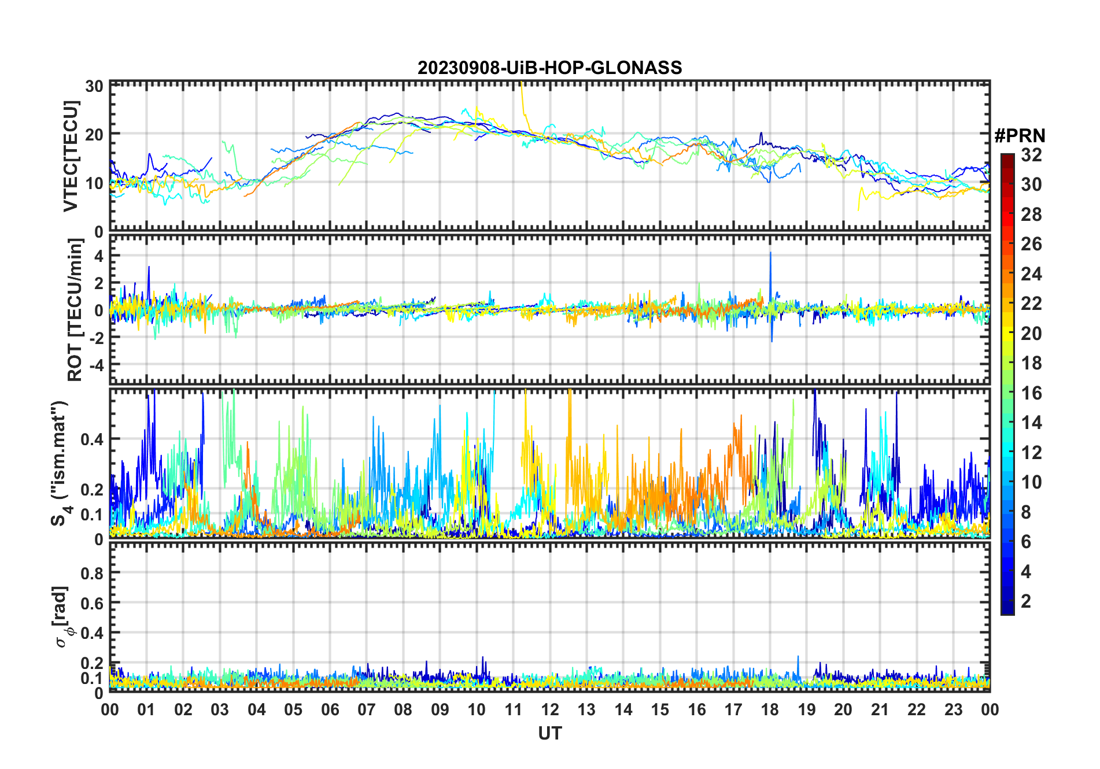Click the dark blue bottom of the PRN colorbar
The height and width of the screenshot is (769, 1100).
(x=1007, y=610)
